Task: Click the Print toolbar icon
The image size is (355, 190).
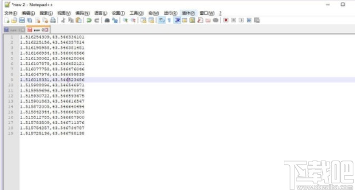Action: click(x=53, y=21)
